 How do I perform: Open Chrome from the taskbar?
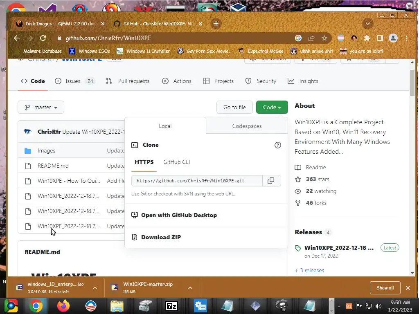click(x=36, y=306)
